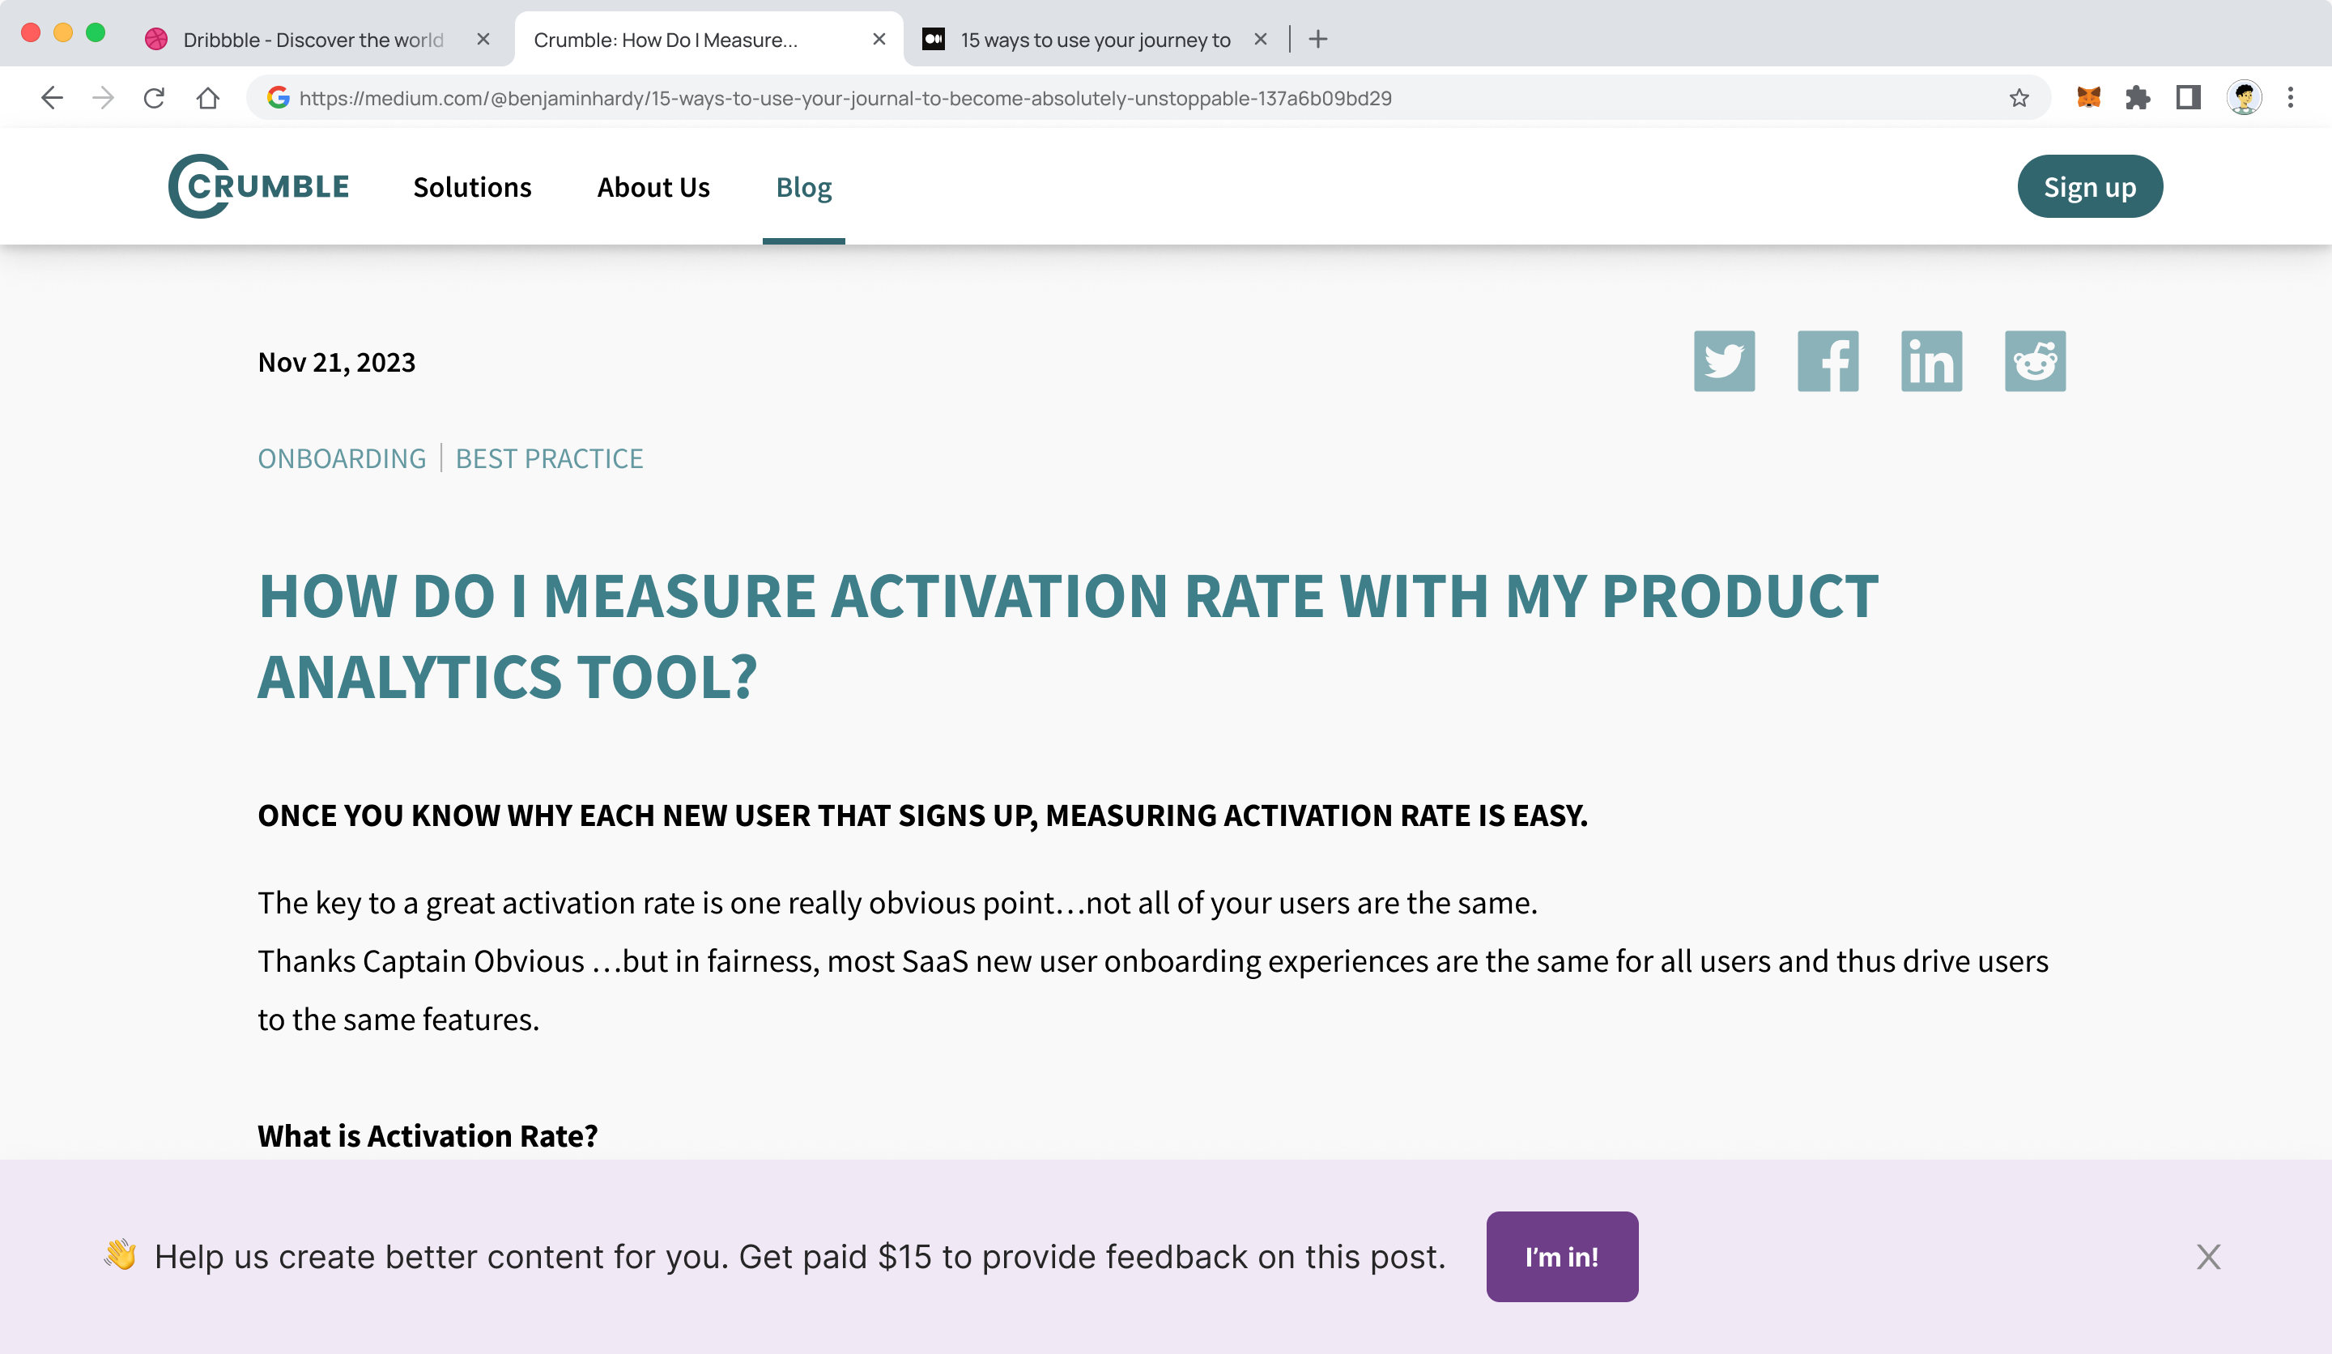Share the post on Twitter
Image resolution: width=2332 pixels, height=1354 pixels.
(1724, 361)
